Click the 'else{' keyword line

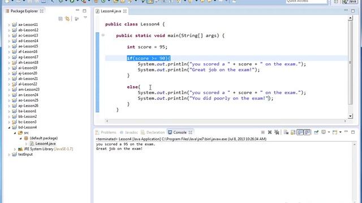(x=133, y=87)
